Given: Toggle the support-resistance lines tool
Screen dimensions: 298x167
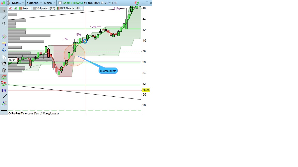Looking at the screenshot, I should point(4,77).
